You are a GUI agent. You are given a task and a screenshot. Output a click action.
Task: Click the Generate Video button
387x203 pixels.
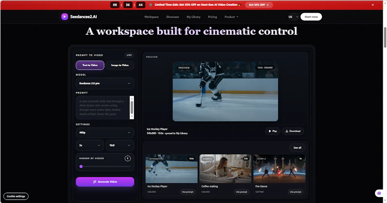tap(105, 182)
